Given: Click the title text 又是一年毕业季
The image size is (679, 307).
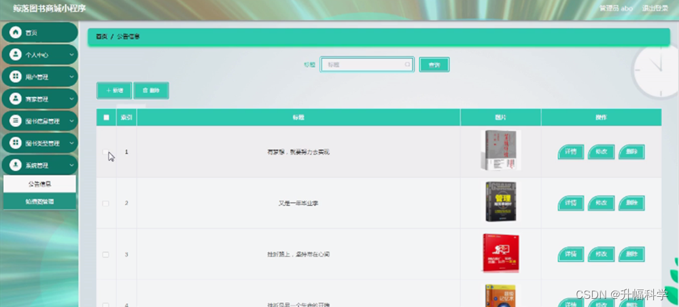Looking at the screenshot, I should click(298, 203).
